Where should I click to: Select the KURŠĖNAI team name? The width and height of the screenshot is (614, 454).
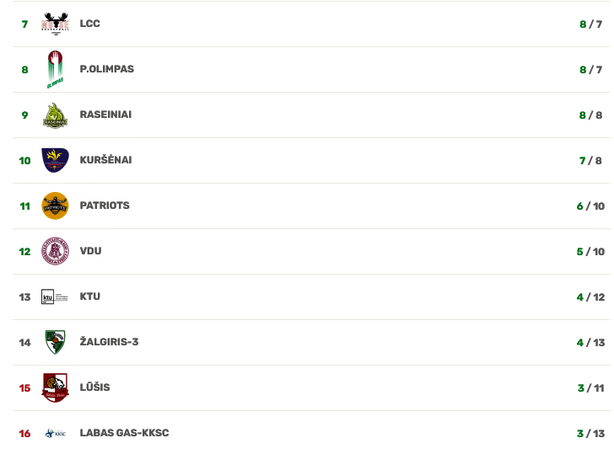105,159
